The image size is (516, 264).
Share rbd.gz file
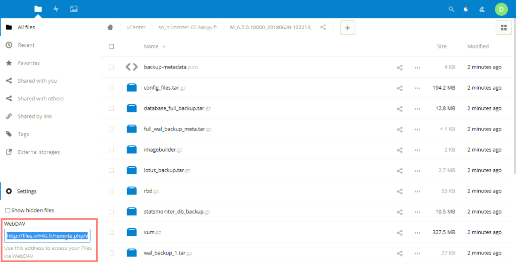(400, 191)
